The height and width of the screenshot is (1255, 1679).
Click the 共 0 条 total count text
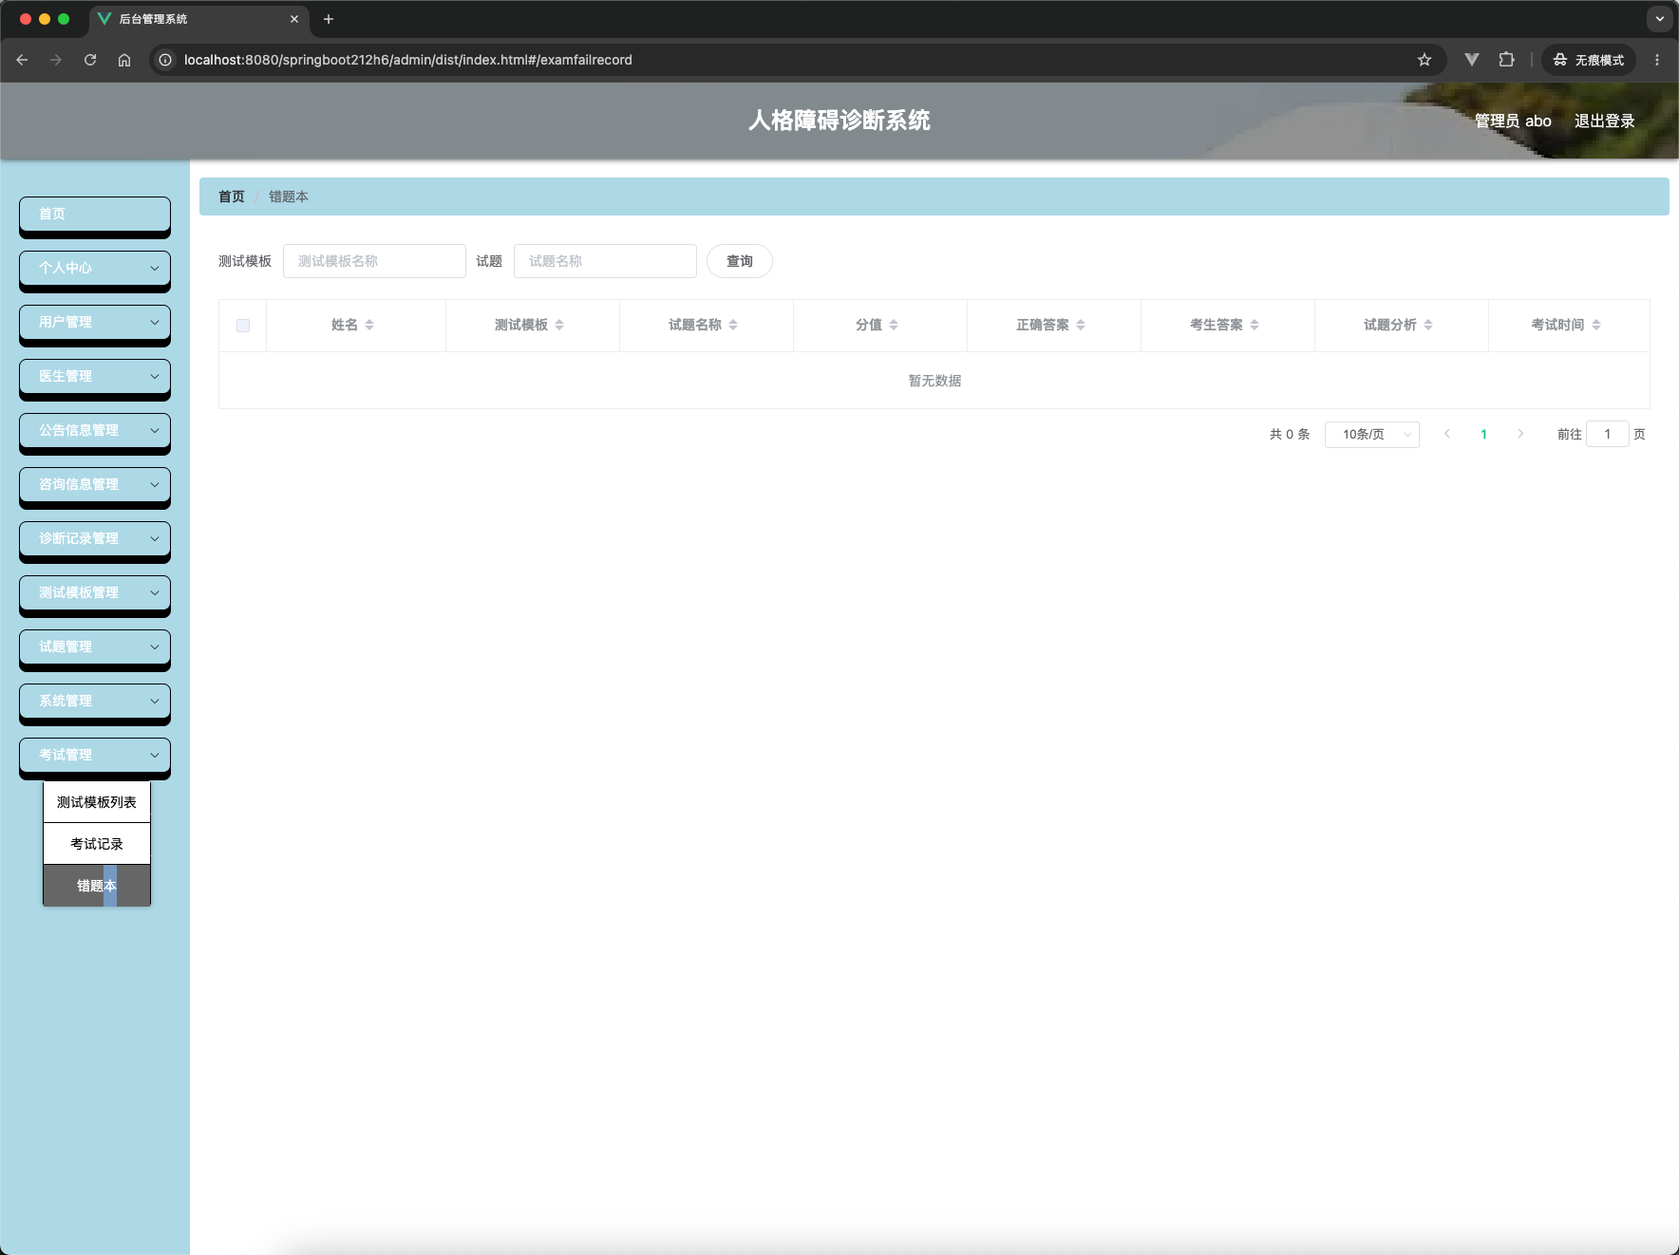[x=1290, y=434]
